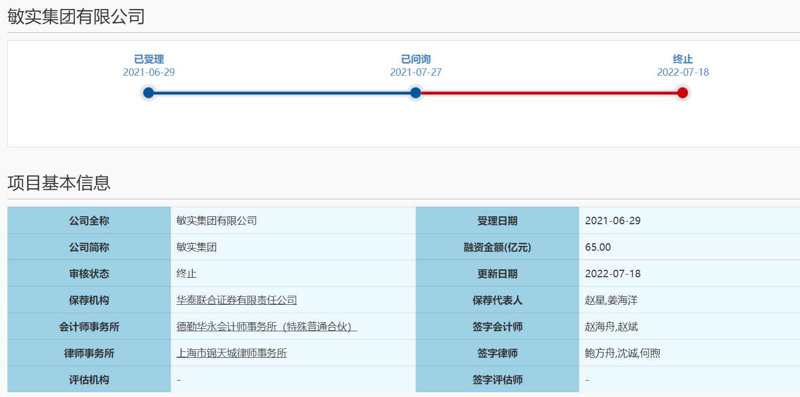Click the red 终止 timeline node dot
Image resolution: width=800 pixels, height=397 pixels.
click(x=683, y=93)
